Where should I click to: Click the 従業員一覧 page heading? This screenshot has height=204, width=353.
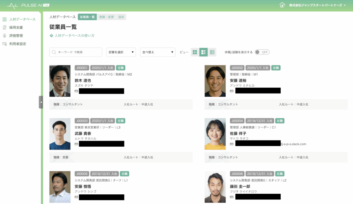coord(63,27)
